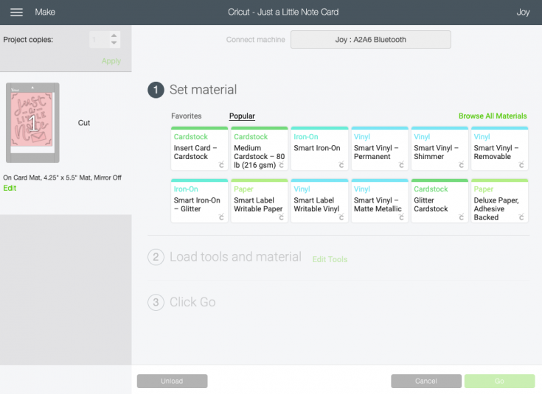Open the Connect machine dropdown Joy : A2A6 Bluetooth

[370, 39]
